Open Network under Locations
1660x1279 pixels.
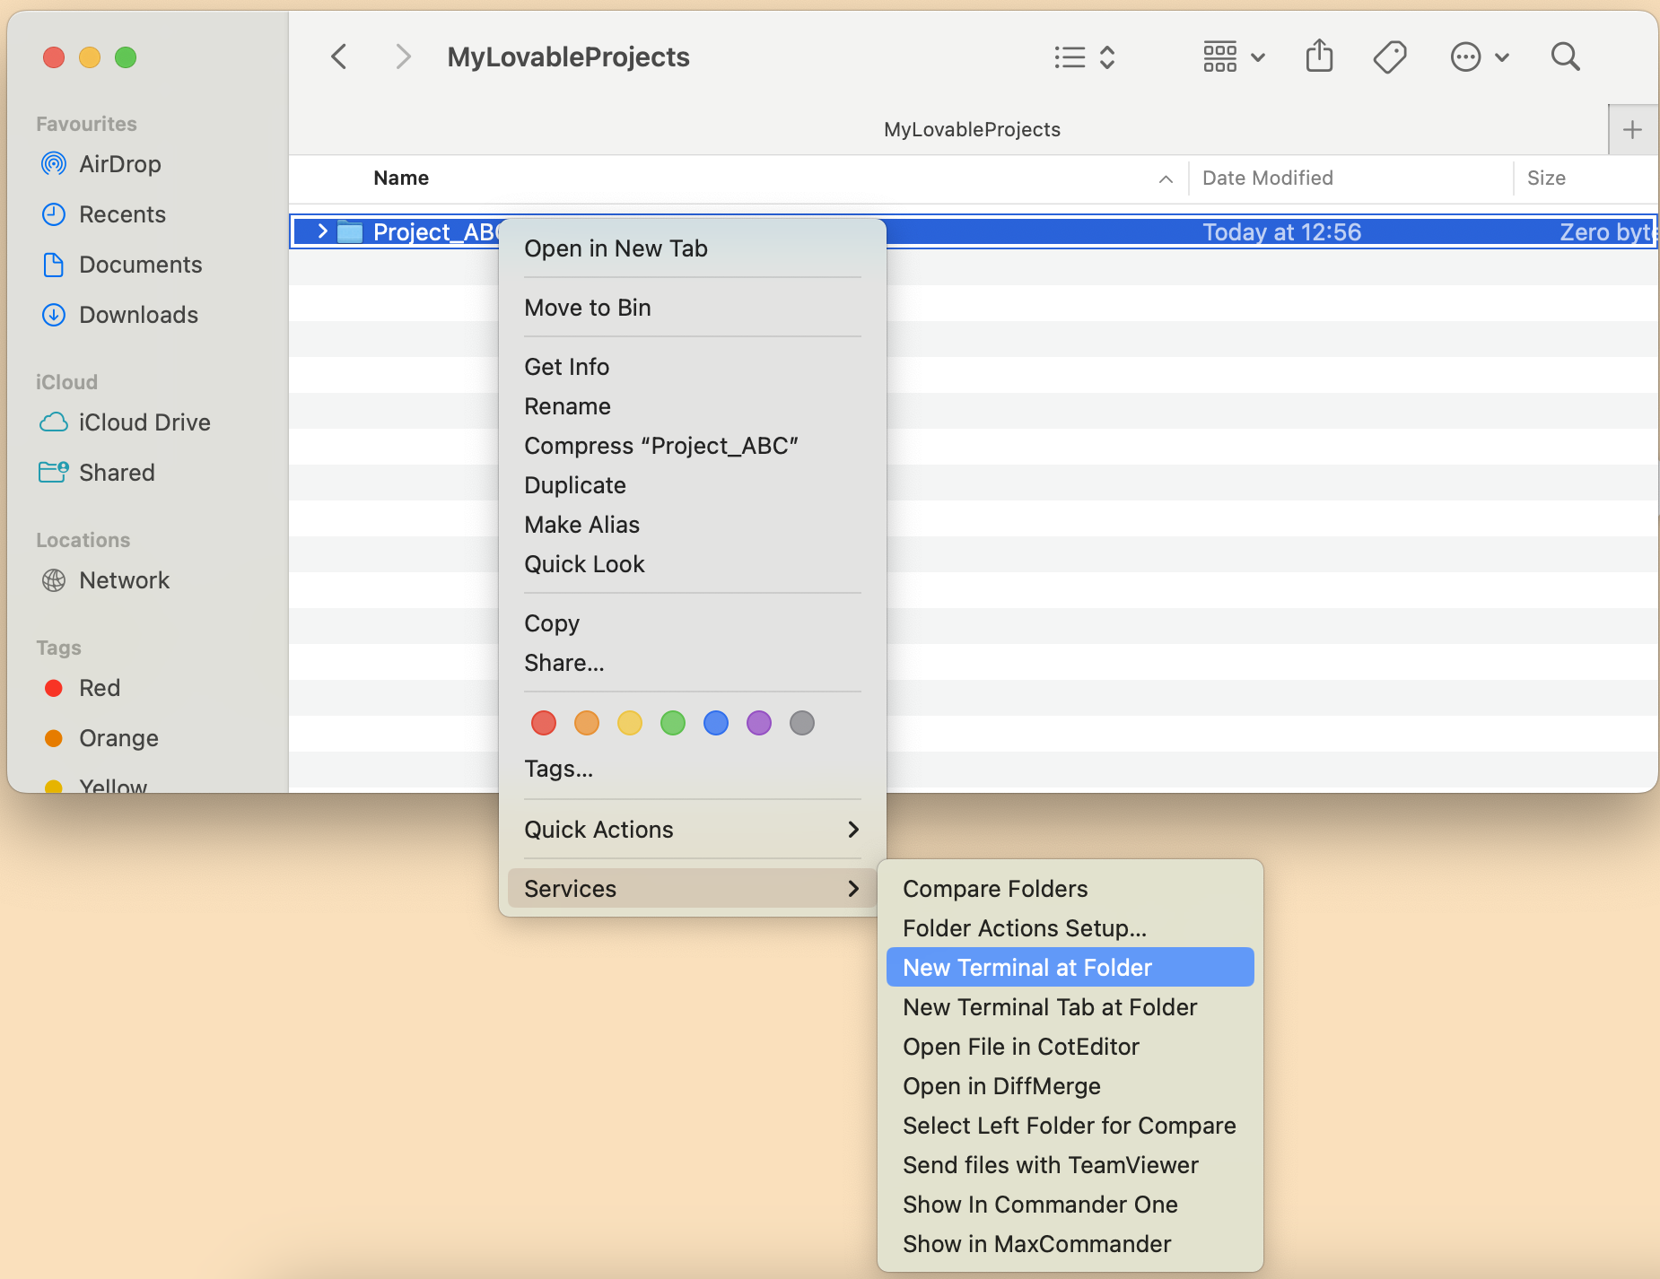pos(125,580)
